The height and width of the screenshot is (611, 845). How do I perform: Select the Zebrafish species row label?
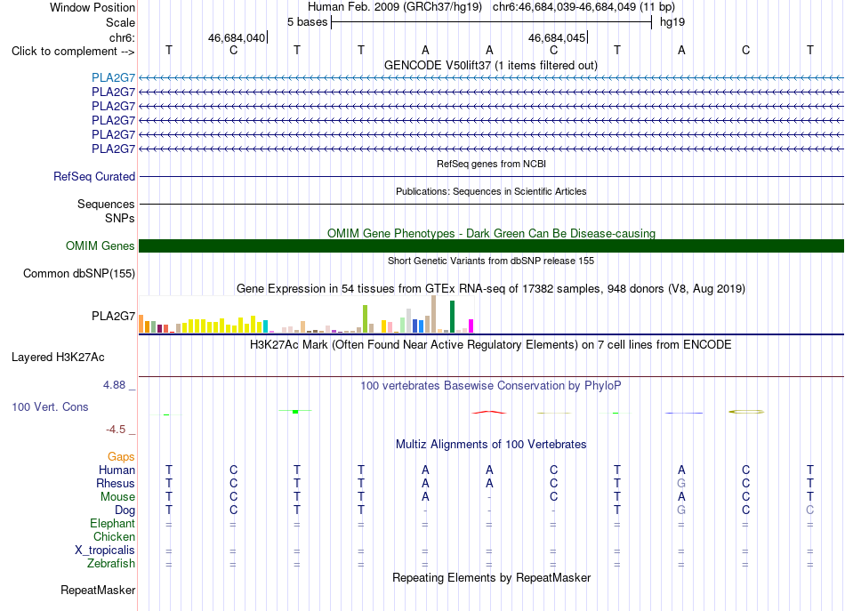(x=111, y=563)
